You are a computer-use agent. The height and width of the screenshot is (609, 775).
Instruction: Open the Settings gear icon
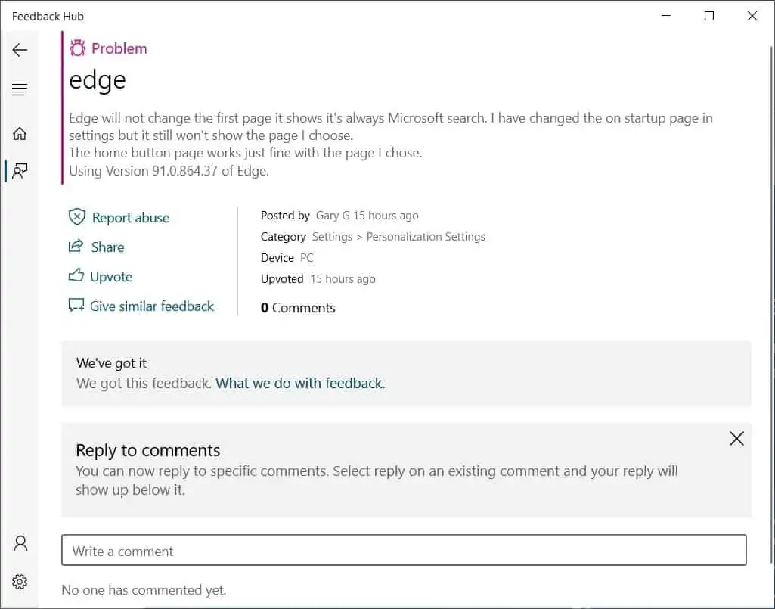pyautogui.click(x=20, y=581)
